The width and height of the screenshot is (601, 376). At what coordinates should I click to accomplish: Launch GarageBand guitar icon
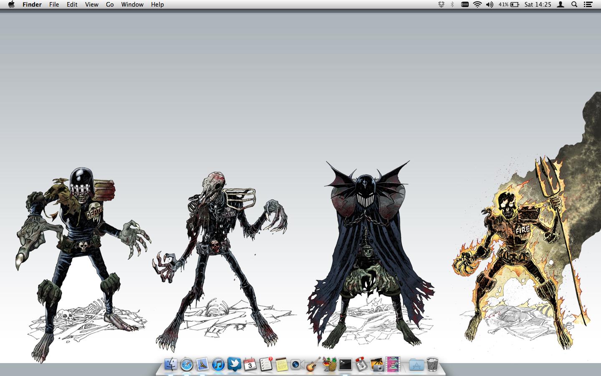pos(313,364)
